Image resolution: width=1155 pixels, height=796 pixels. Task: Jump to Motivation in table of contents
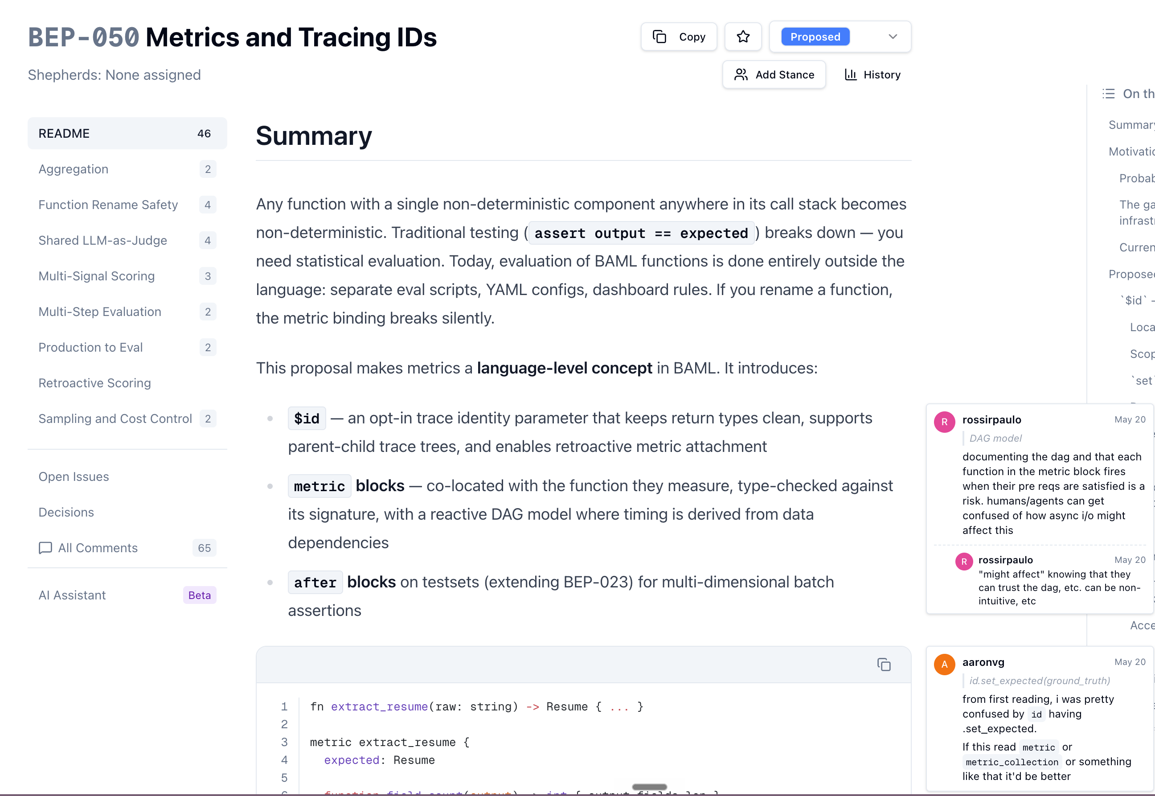1131,151
